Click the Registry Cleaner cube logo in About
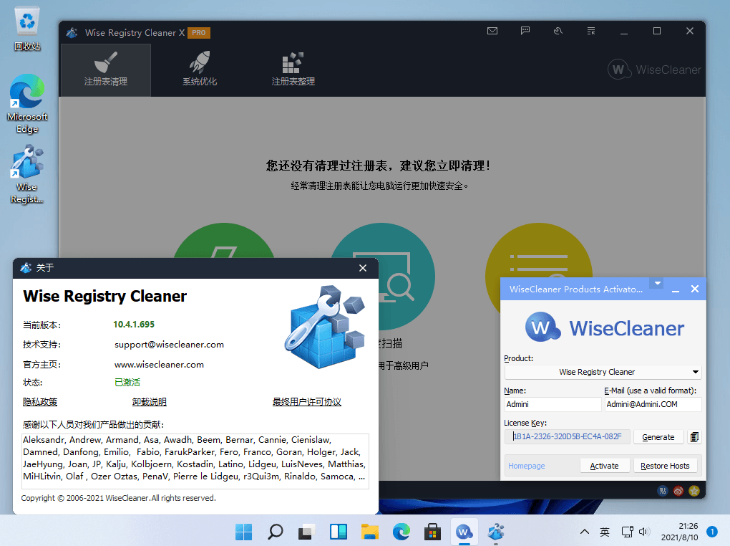Screen dimensions: 730x546 click(325, 327)
